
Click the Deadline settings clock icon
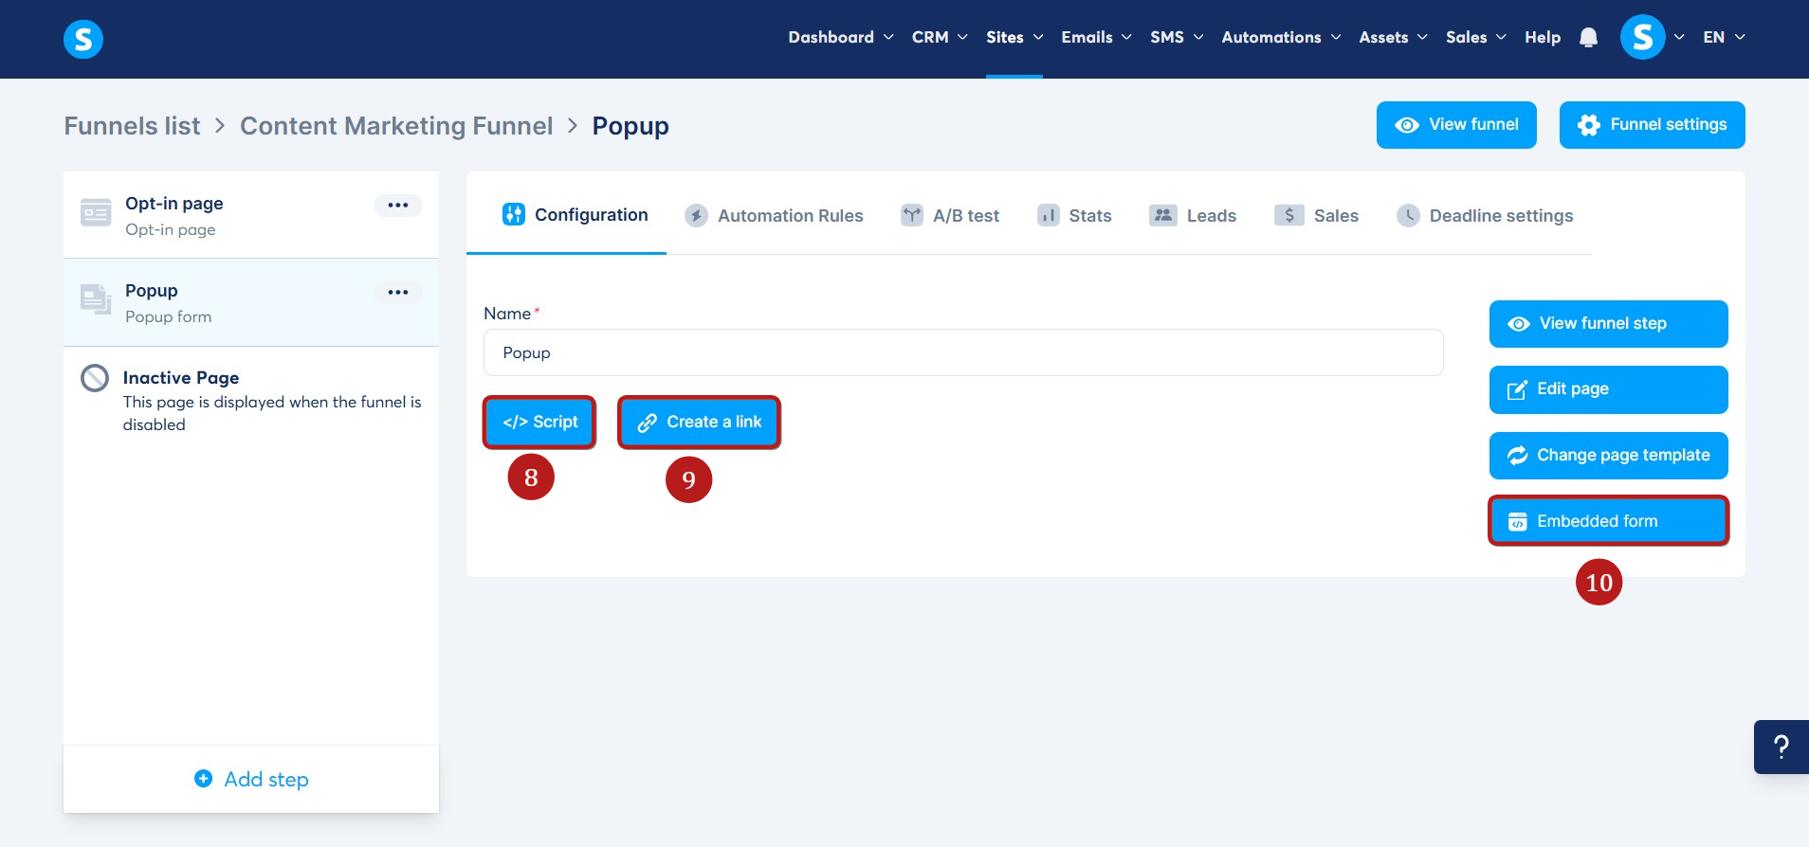(1409, 215)
